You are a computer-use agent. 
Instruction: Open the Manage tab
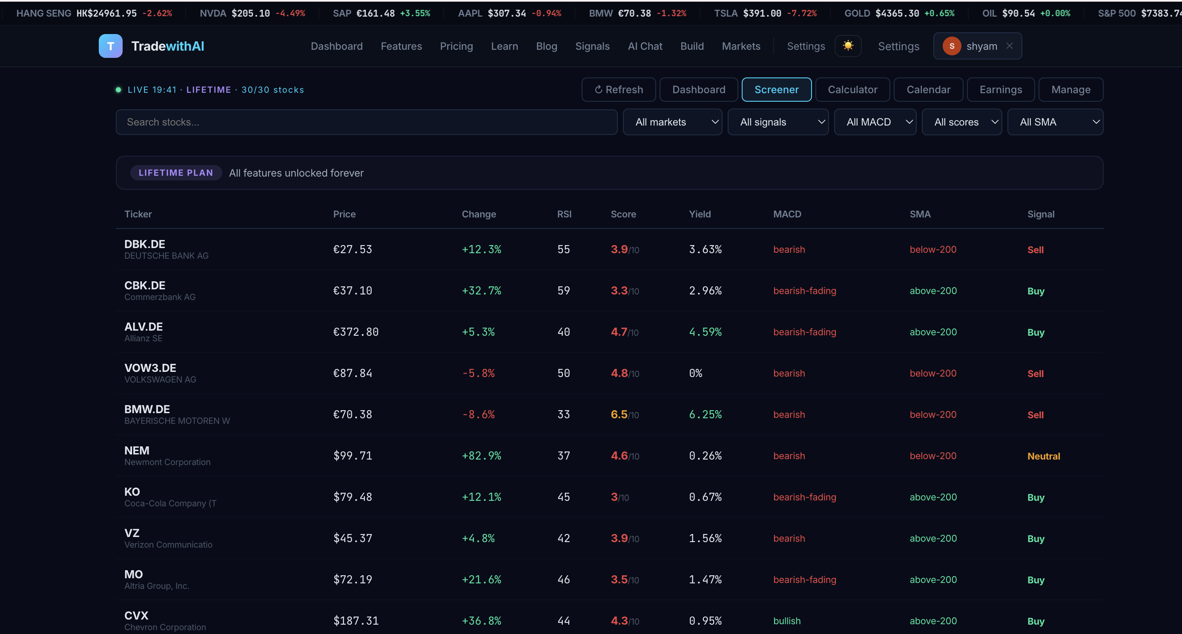coord(1070,89)
